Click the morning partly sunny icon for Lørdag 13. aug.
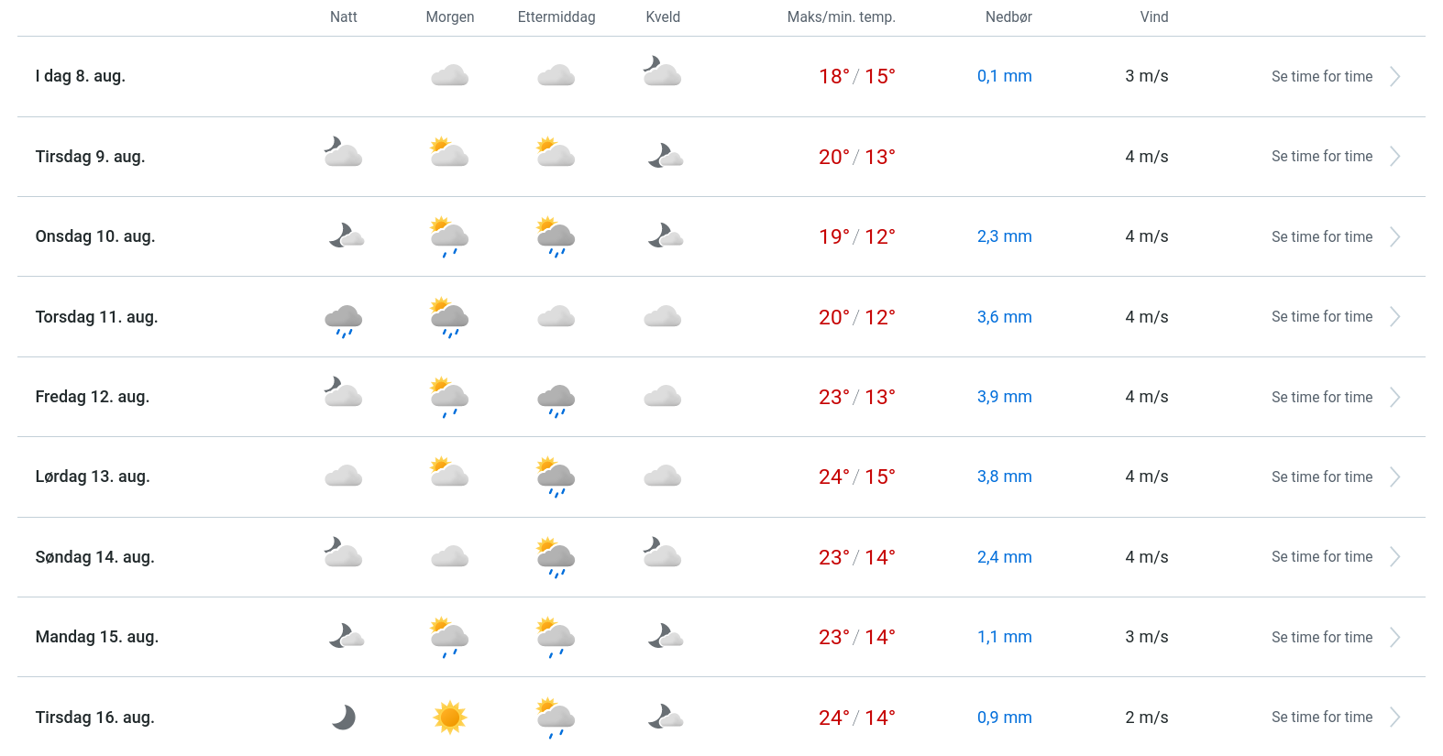Image resolution: width=1443 pixels, height=756 pixels. tap(449, 473)
